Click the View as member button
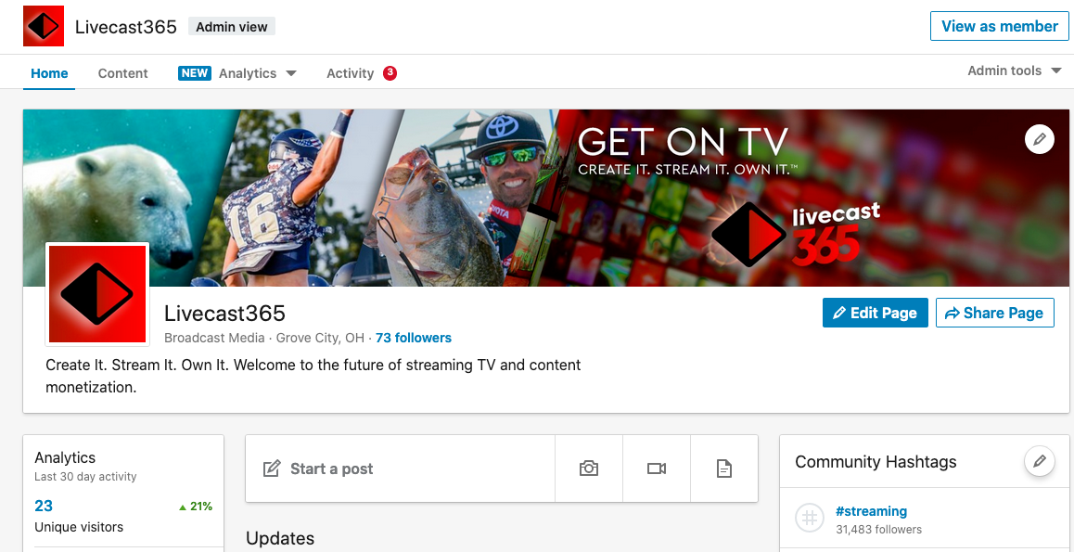The width and height of the screenshot is (1074, 552). pos(999,26)
